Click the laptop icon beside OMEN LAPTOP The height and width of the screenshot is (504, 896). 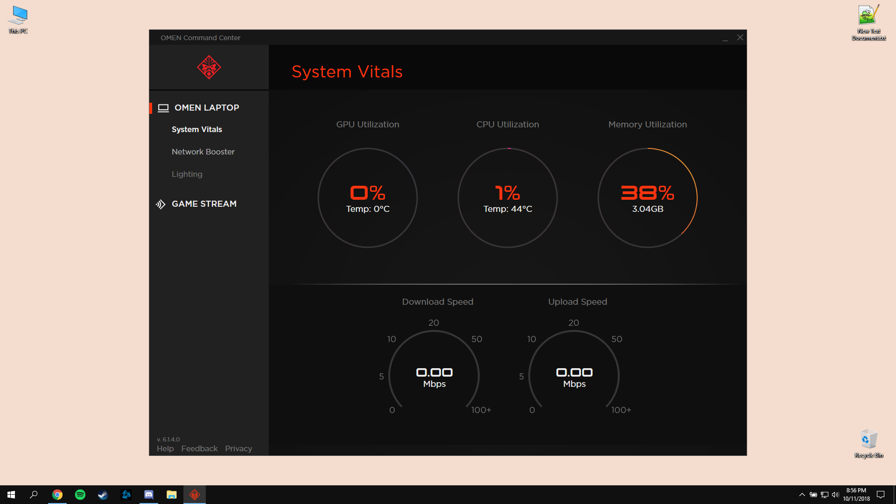click(x=163, y=108)
